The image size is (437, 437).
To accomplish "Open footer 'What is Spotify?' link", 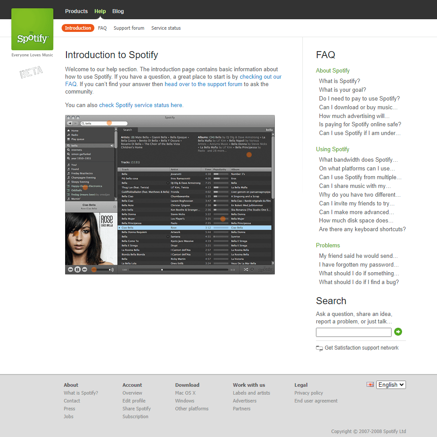I will click(x=81, y=393).
